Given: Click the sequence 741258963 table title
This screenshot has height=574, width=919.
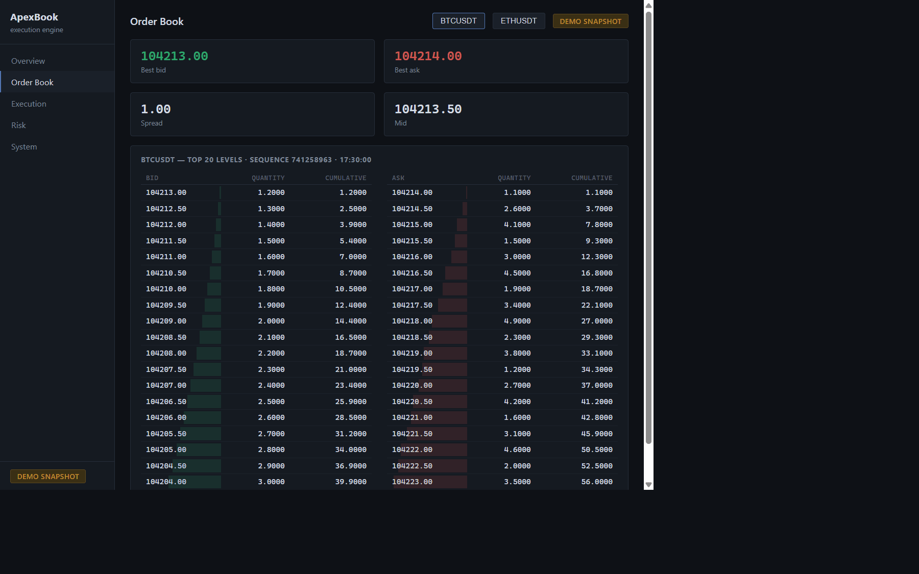Looking at the screenshot, I should [256, 160].
